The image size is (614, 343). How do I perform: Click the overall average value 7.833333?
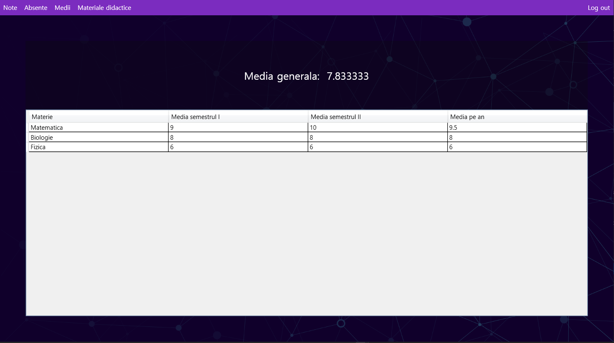coord(348,76)
